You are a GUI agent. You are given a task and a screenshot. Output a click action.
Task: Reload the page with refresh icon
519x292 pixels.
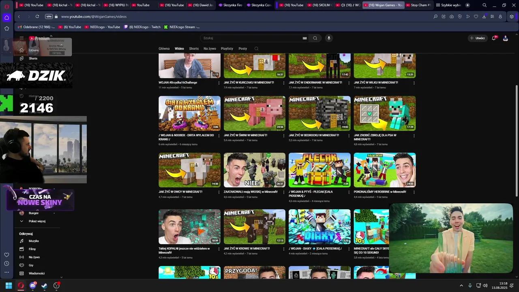[x=37, y=17]
